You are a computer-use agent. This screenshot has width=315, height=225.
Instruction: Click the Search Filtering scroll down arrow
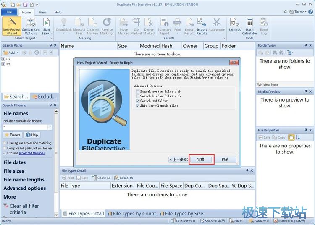(x=56, y=215)
